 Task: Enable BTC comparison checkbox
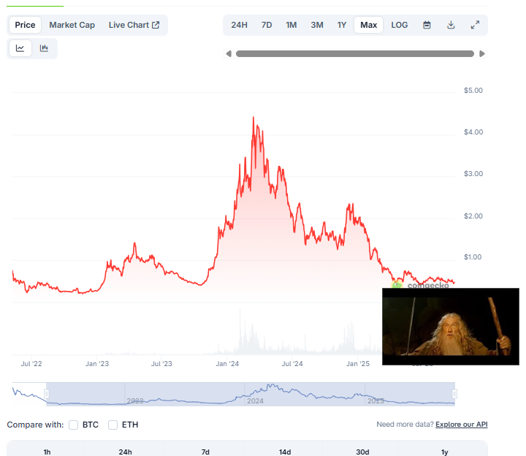point(74,425)
